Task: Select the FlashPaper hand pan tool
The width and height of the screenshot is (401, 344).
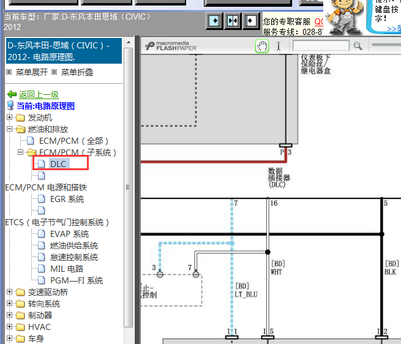Action: click(262, 47)
